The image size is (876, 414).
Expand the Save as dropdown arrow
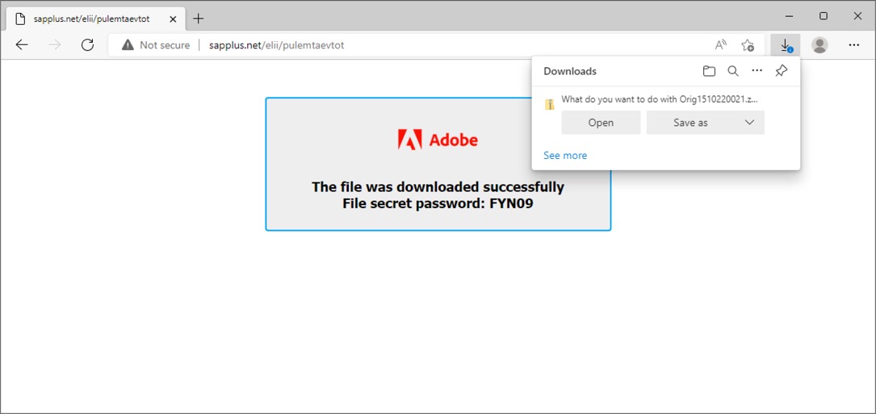tap(750, 123)
